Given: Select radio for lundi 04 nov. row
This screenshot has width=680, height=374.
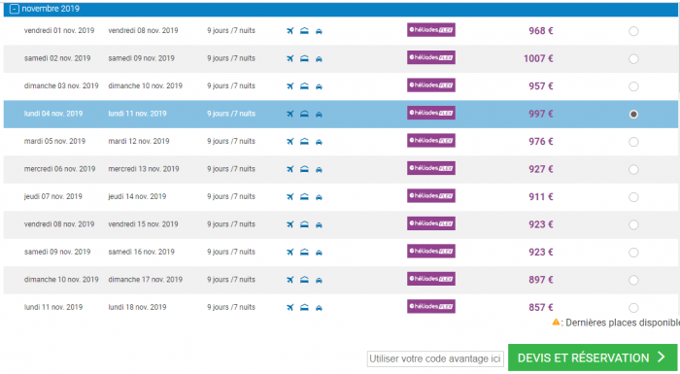Looking at the screenshot, I should 633,114.
